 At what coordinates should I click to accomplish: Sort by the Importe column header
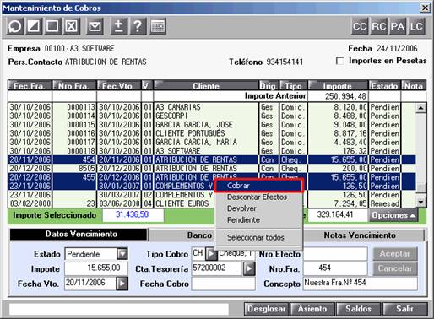338,85
